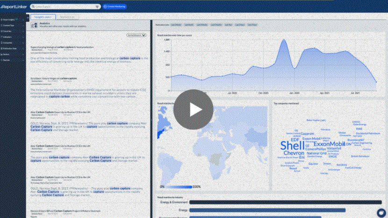
Task: Open the search bar filter dropdown arrow
Action: (98, 7)
